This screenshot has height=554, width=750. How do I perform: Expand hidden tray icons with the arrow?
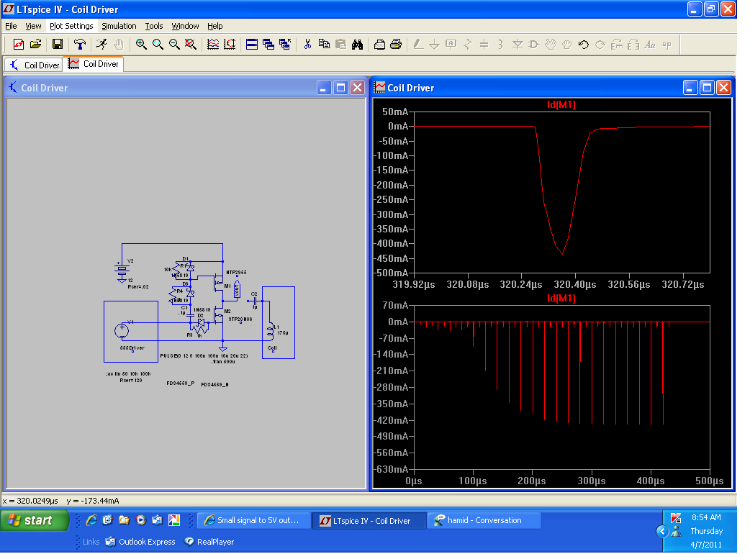662,531
